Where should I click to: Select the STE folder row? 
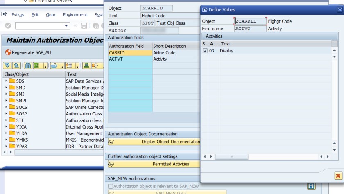[54, 120]
